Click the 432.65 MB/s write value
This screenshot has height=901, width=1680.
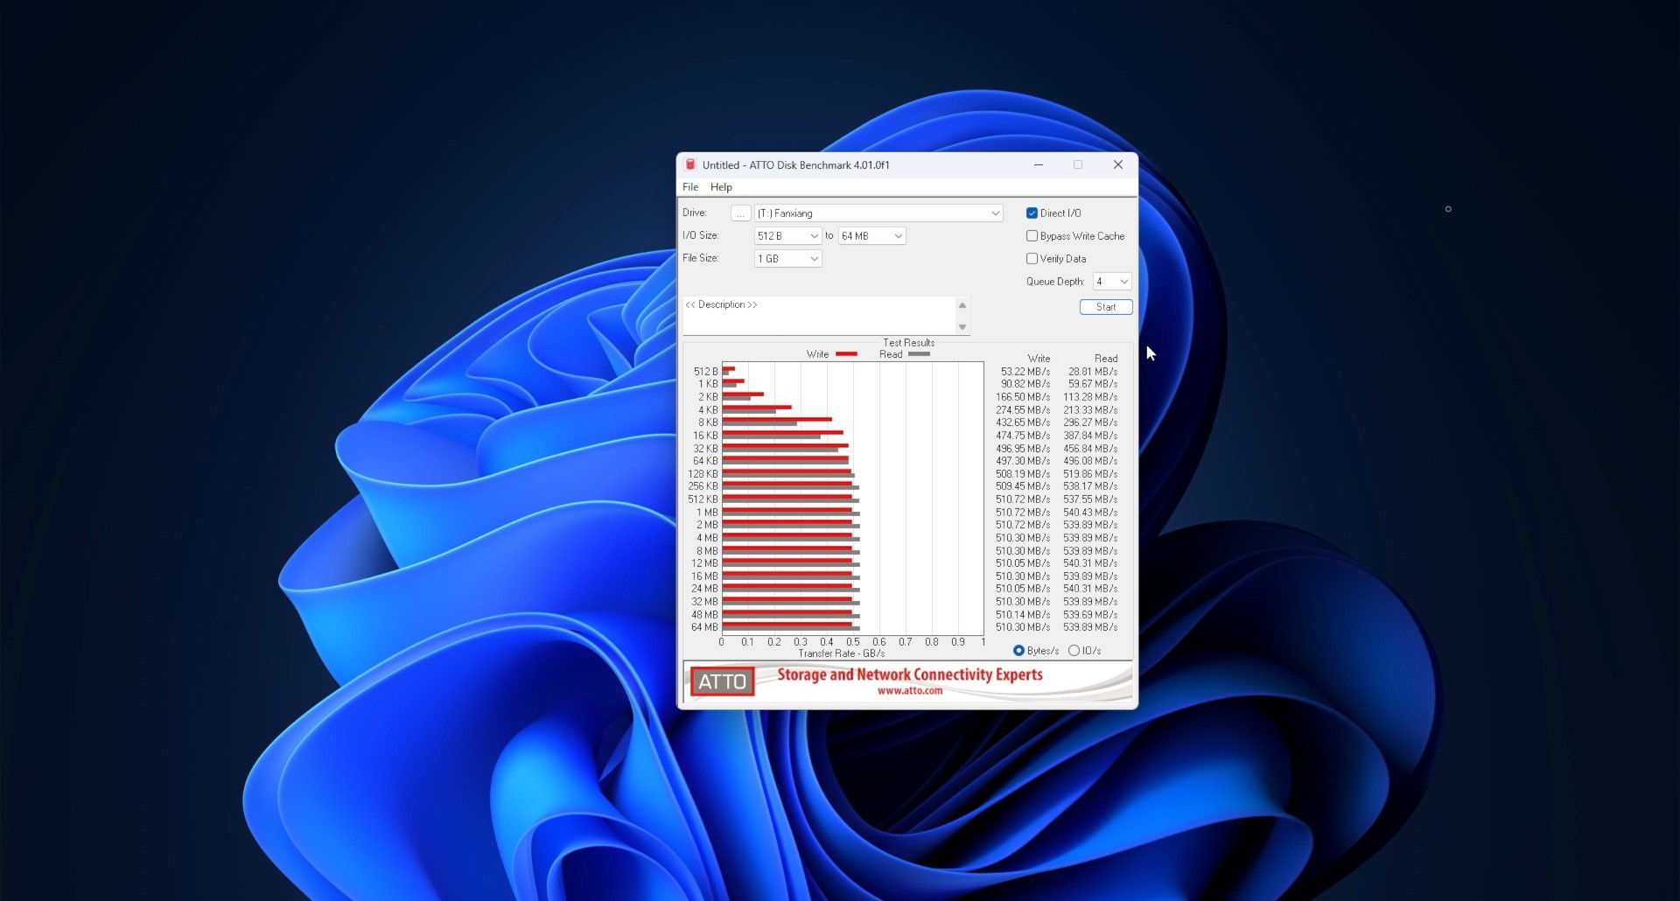[1023, 423]
